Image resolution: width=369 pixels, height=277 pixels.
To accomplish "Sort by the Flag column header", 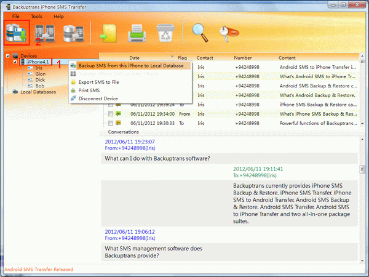I will pos(183,58).
